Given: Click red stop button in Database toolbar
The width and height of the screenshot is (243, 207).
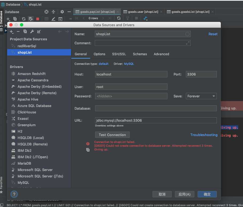Looking at the screenshot, I should point(37,19).
